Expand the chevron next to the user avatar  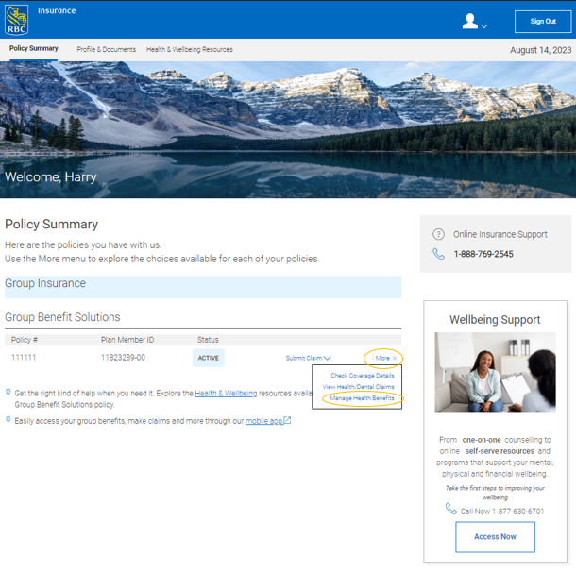coord(484,26)
